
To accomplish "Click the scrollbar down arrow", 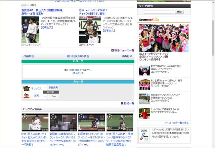I will 213,146.
